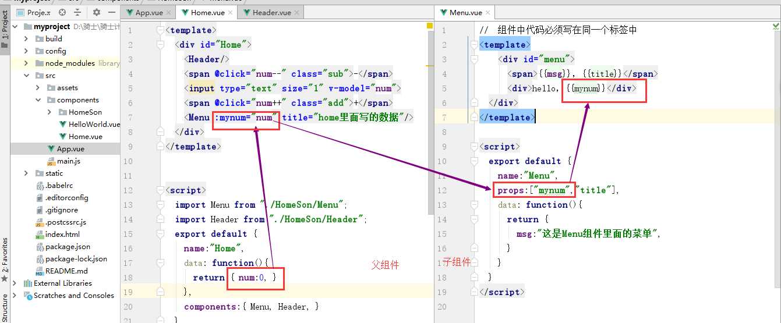Open the Project panel settings gear
This screenshot has height=323, width=781.
click(96, 12)
